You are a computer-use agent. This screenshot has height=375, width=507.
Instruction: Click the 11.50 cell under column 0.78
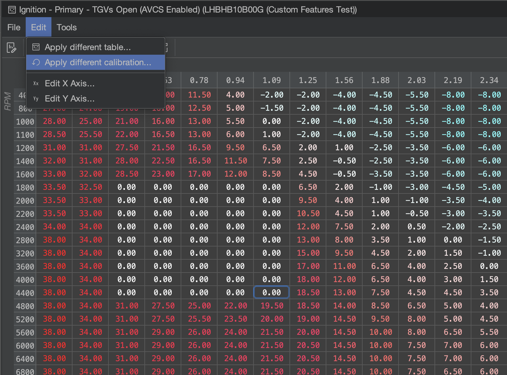pos(199,95)
